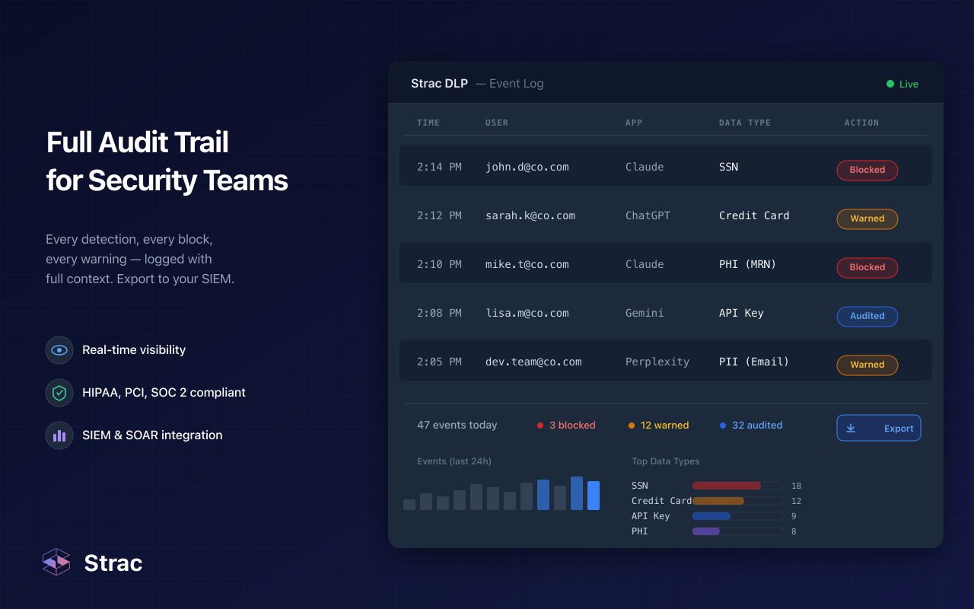Click the Events (last 24h) chart label
The width and height of the screenshot is (974, 609).
[x=454, y=461]
